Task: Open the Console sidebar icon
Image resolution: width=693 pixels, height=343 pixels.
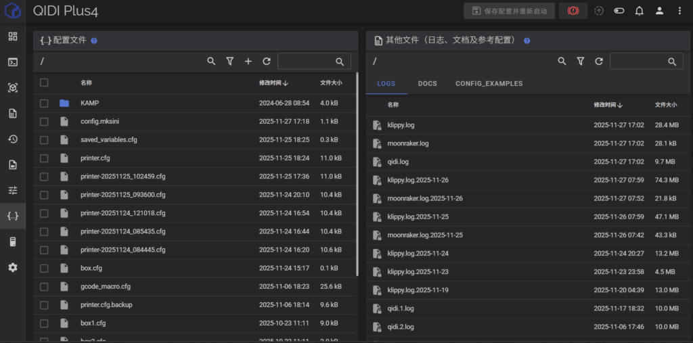Action: [x=13, y=62]
